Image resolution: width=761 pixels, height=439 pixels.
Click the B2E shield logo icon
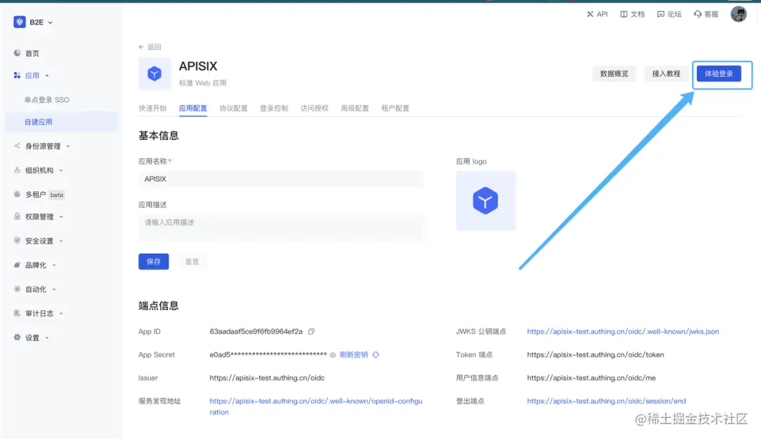click(x=20, y=22)
